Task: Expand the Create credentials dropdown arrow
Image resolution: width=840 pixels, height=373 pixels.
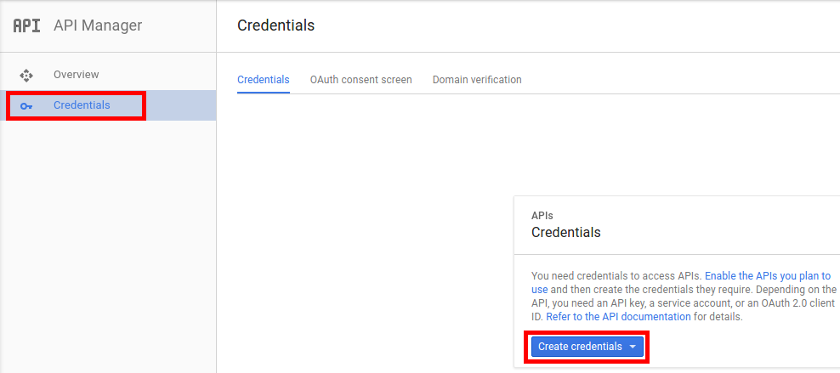Action: (x=633, y=347)
